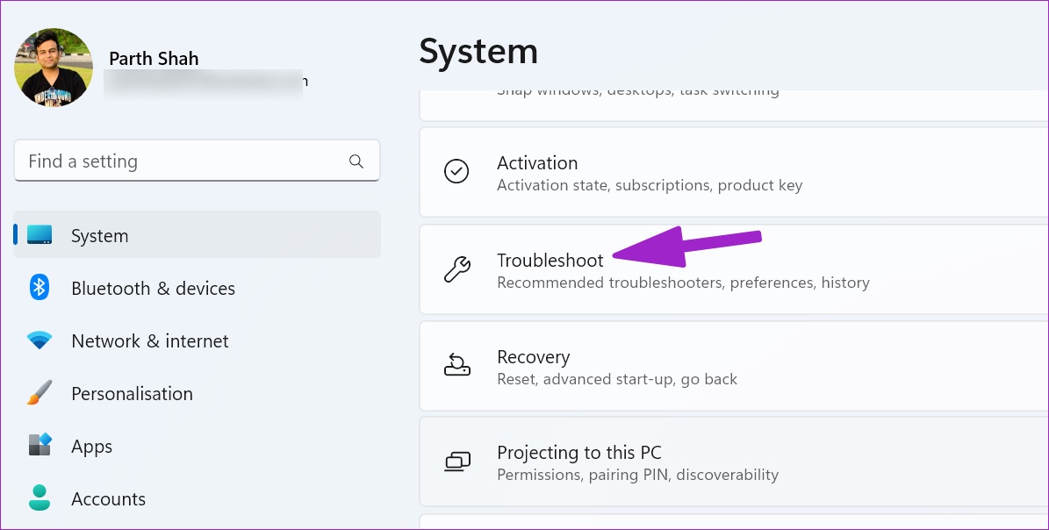Click the search magnifier in Find a setting
This screenshot has width=1049, height=530.
[x=356, y=161]
